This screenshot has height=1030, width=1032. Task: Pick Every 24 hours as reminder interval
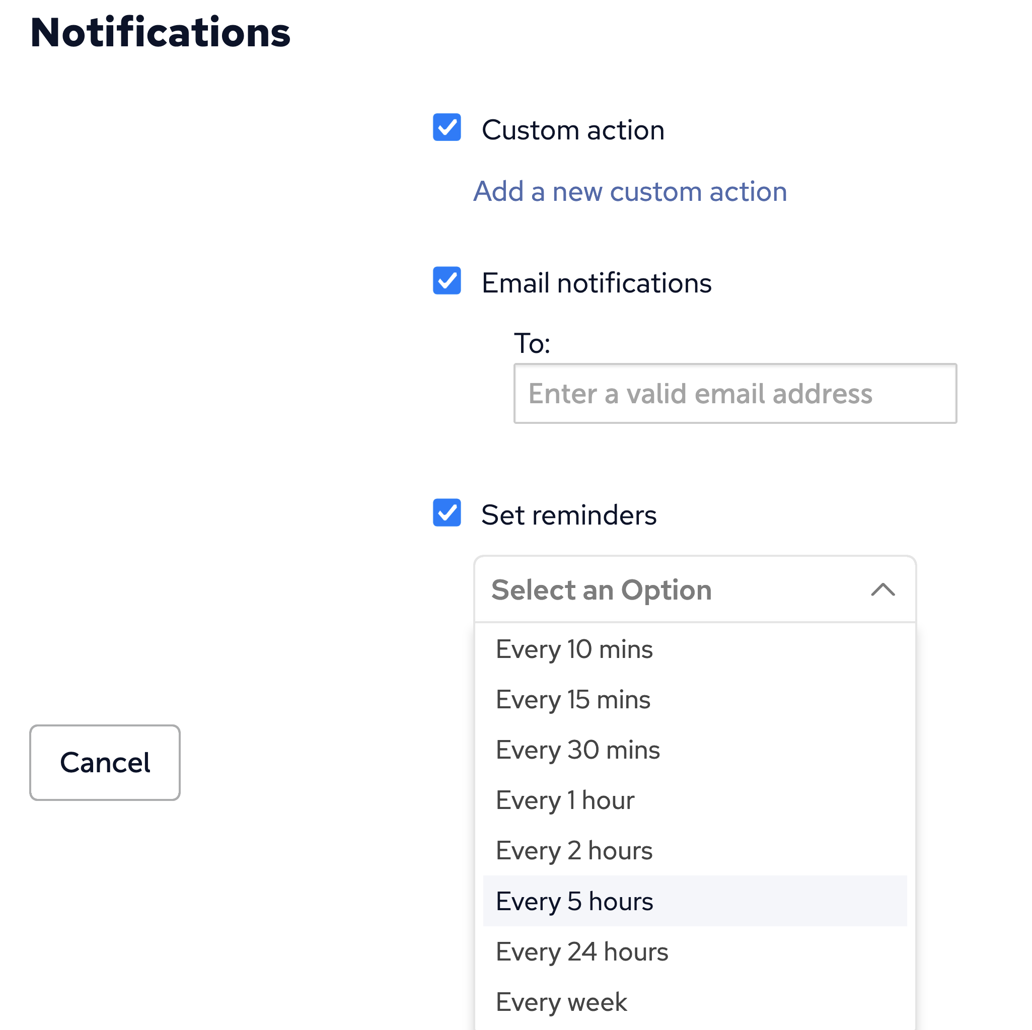click(581, 951)
